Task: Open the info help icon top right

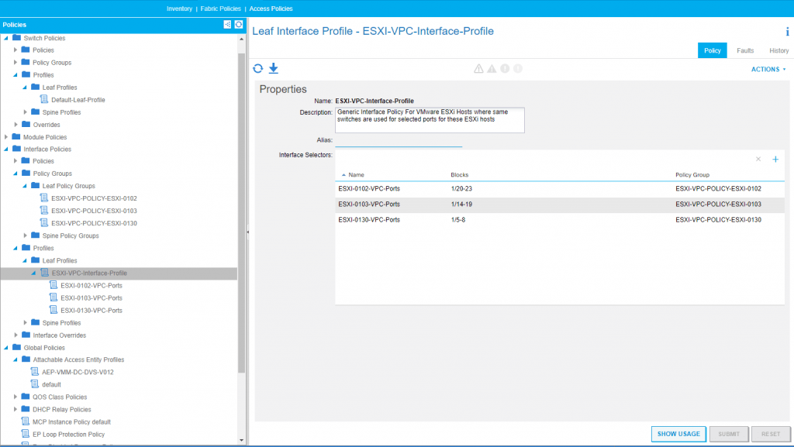Action: tap(786, 32)
